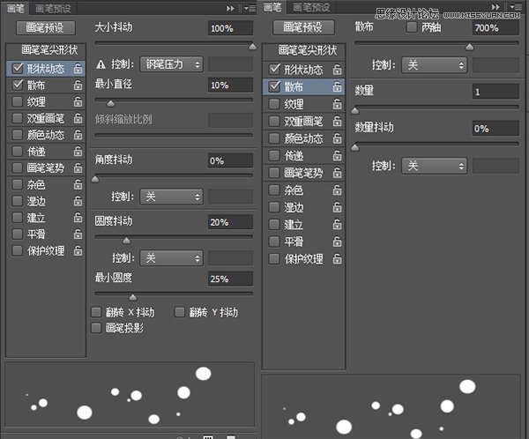Image resolution: width=529 pixels, height=439 pixels.
Task: Adjust the 散布 amount slider handle
Action: click(469, 47)
